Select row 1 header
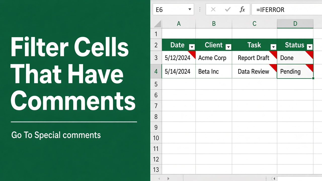 156,34
